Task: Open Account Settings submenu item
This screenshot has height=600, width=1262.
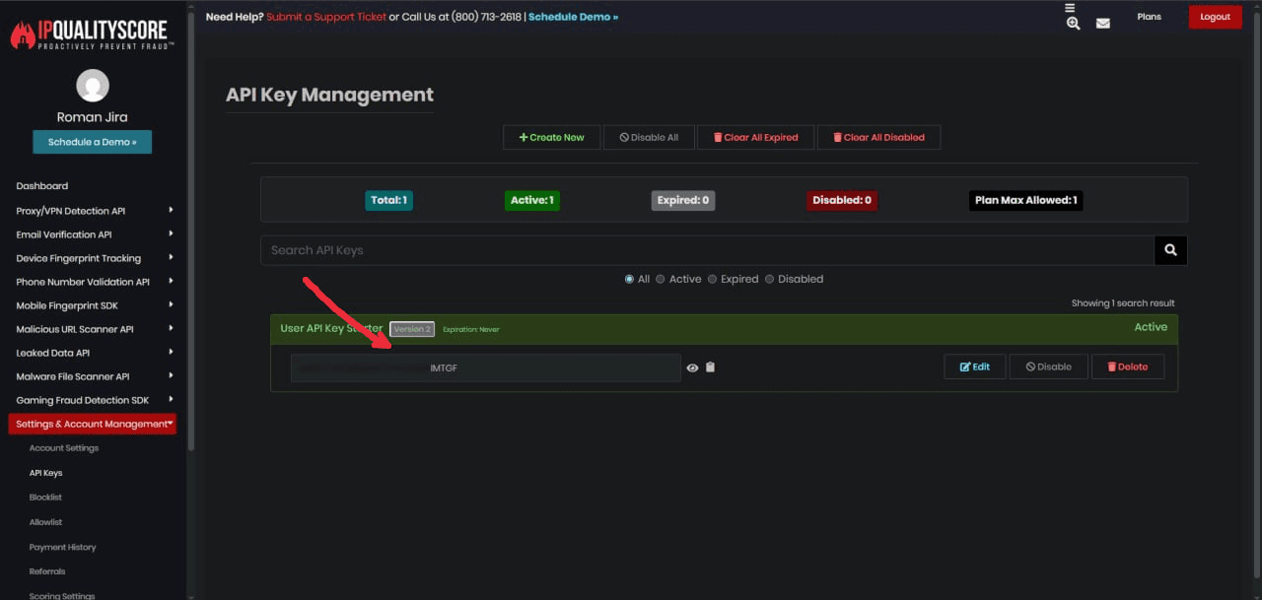Action: 64,448
